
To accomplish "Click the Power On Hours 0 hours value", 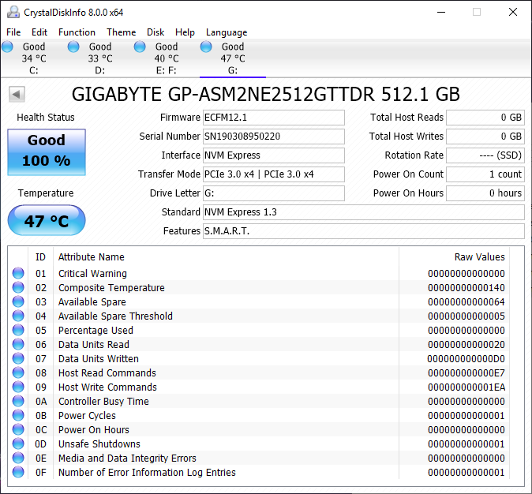I will 485,193.
